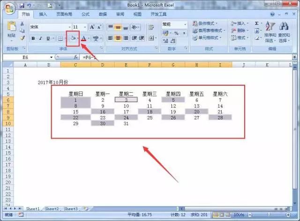Open the font size 11 dropdown
300x221 pixels.
pos(85,27)
